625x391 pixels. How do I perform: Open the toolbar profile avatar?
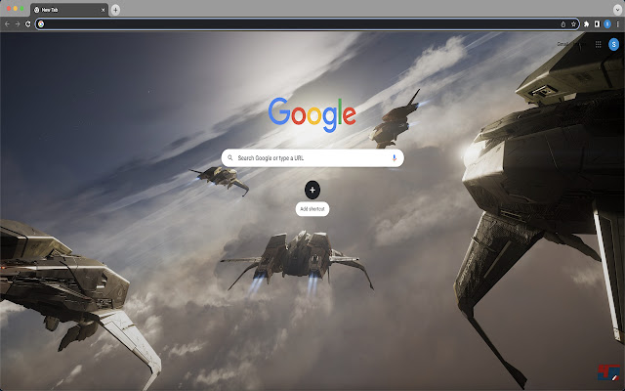[x=607, y=24]
